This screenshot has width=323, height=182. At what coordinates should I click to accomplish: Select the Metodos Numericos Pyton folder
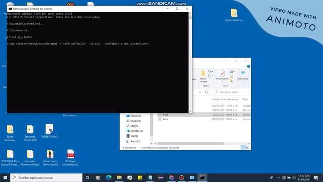point(30,158)
